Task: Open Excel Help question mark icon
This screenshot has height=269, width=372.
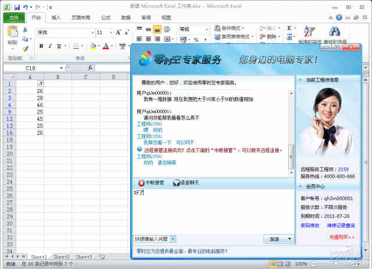Action: click(x=339, y=17)
